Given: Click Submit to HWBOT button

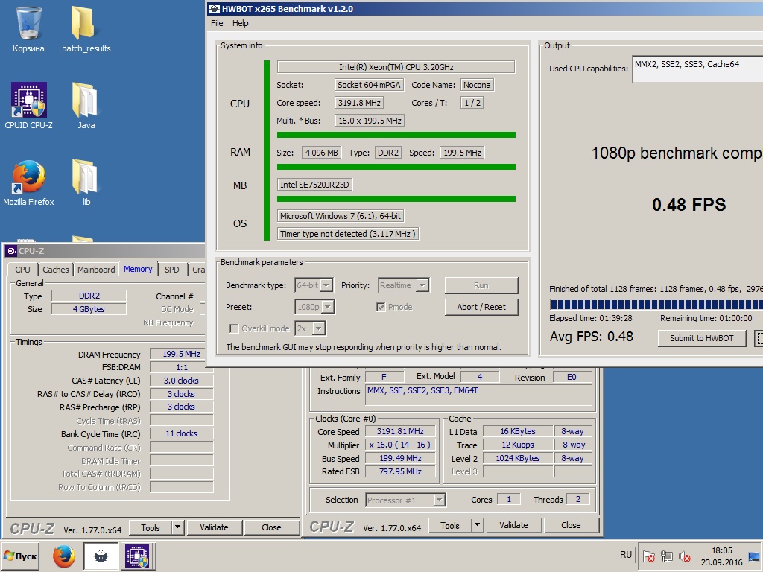Looking at the screenshot, I should [702, 338].
